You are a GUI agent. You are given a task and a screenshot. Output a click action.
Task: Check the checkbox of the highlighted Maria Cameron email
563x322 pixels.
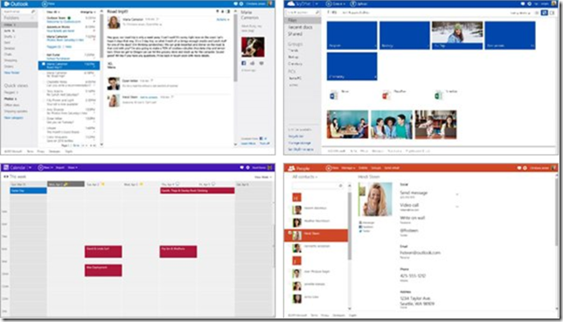44,65
